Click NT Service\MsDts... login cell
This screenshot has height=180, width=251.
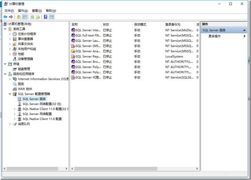(179, 30)
